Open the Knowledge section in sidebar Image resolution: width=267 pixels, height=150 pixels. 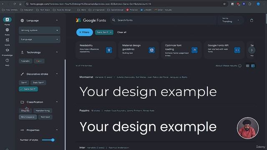[x=7, y=52]
